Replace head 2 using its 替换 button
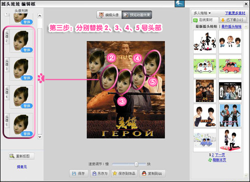 [27, 50]
